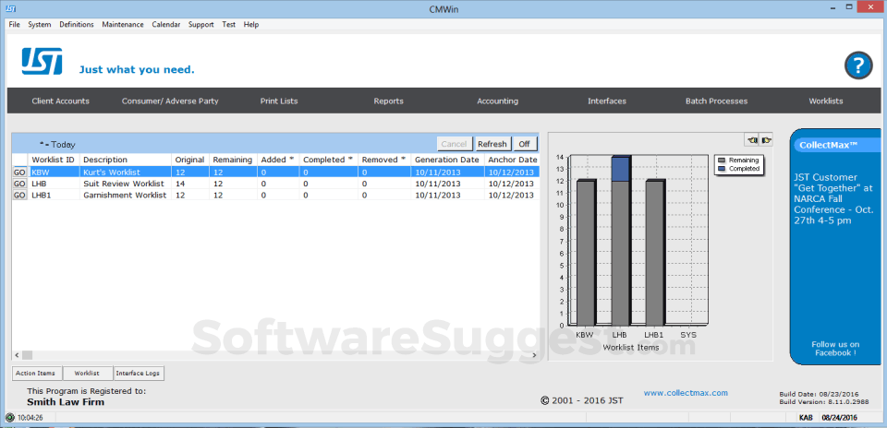
Task: Click the Remaining column header
Action: point(233,160)
